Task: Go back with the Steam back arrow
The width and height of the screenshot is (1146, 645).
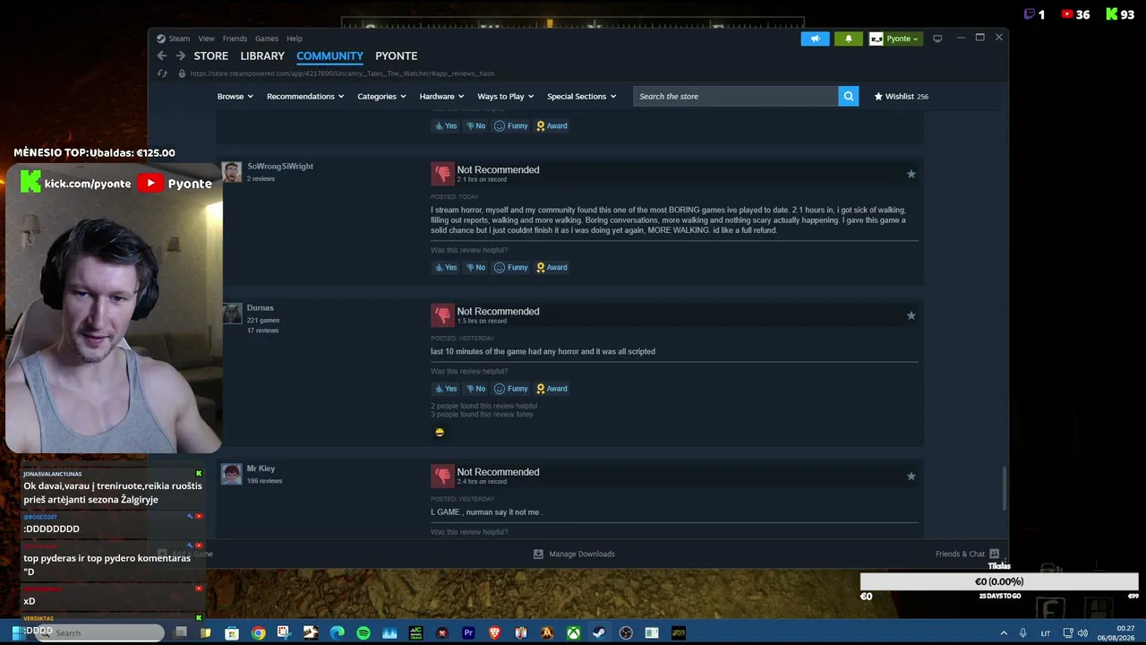Action: point(161,56)
